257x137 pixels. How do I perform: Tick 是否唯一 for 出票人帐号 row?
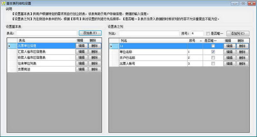pos(213,64)
